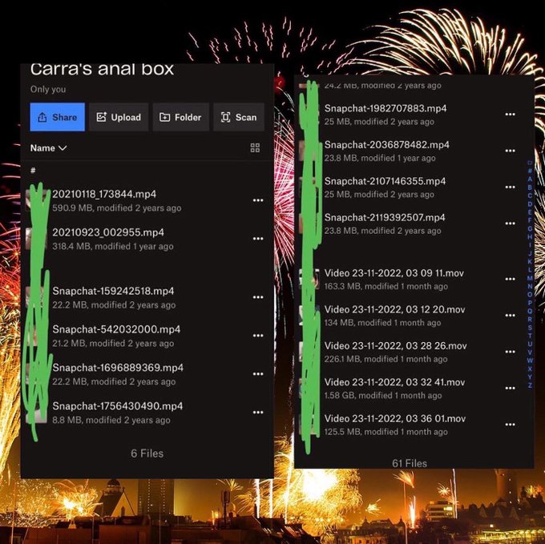Screen dimensions: 545x544
Task: Open Video 23-11-2022, 03 12 20.mov
Action: 409,316
